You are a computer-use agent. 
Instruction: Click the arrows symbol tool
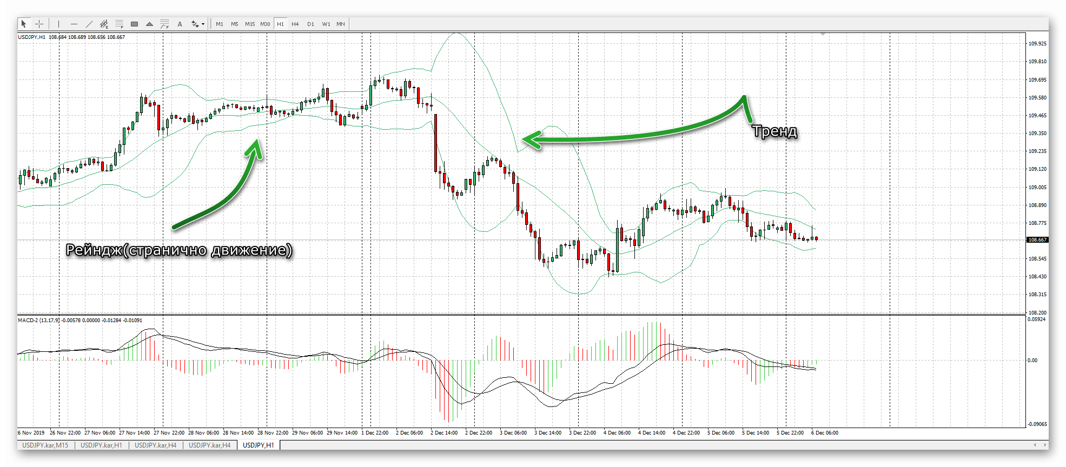pos(195,24)
